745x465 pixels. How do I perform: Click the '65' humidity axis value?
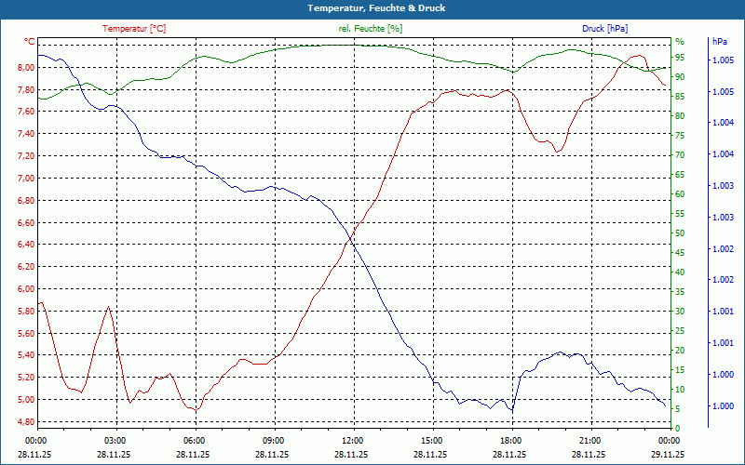point(680,175)
